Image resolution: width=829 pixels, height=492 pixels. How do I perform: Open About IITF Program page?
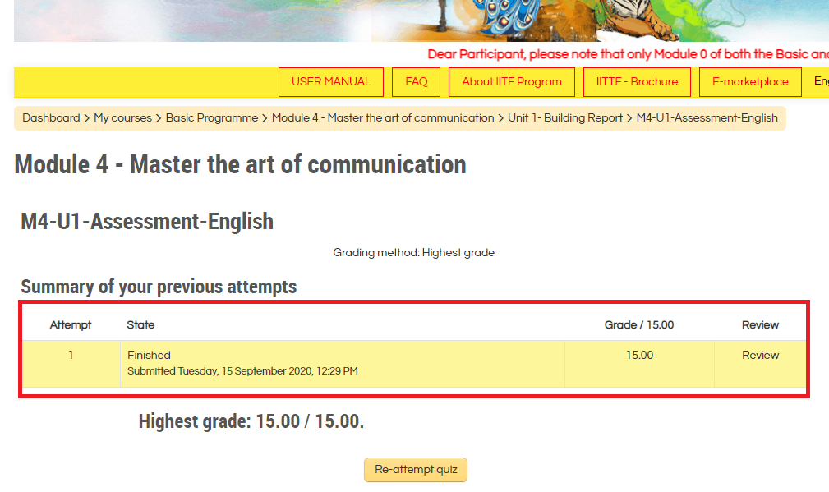click(x=512, y=82)
